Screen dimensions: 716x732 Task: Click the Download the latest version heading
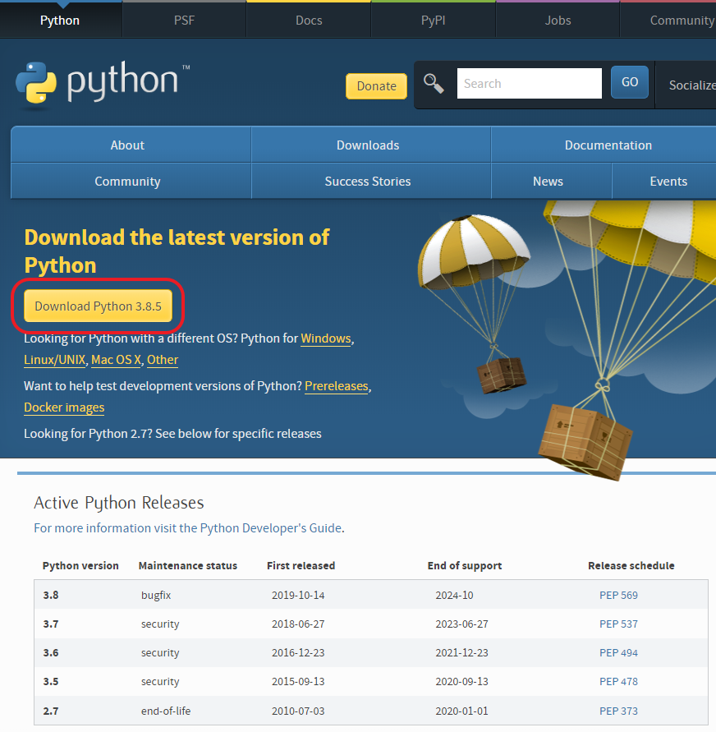(177, 251)
